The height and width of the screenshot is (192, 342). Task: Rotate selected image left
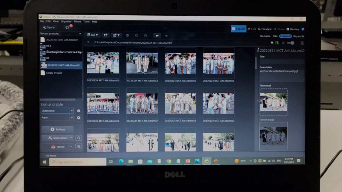(137, 35)
